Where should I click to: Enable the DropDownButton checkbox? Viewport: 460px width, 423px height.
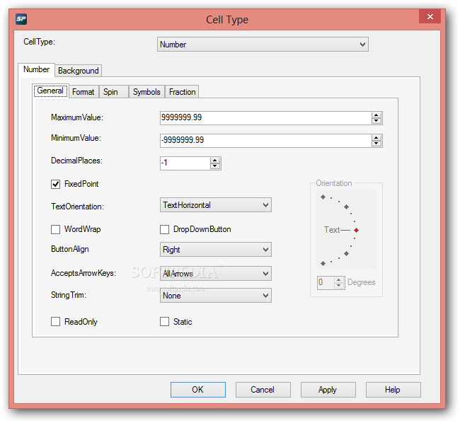pyautogui.click(x=165, y=229)
